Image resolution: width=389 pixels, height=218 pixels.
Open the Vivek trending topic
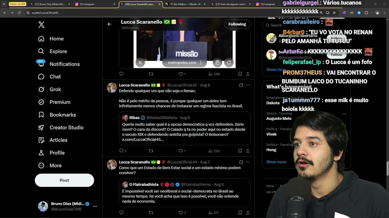click(x=271, y=134)
